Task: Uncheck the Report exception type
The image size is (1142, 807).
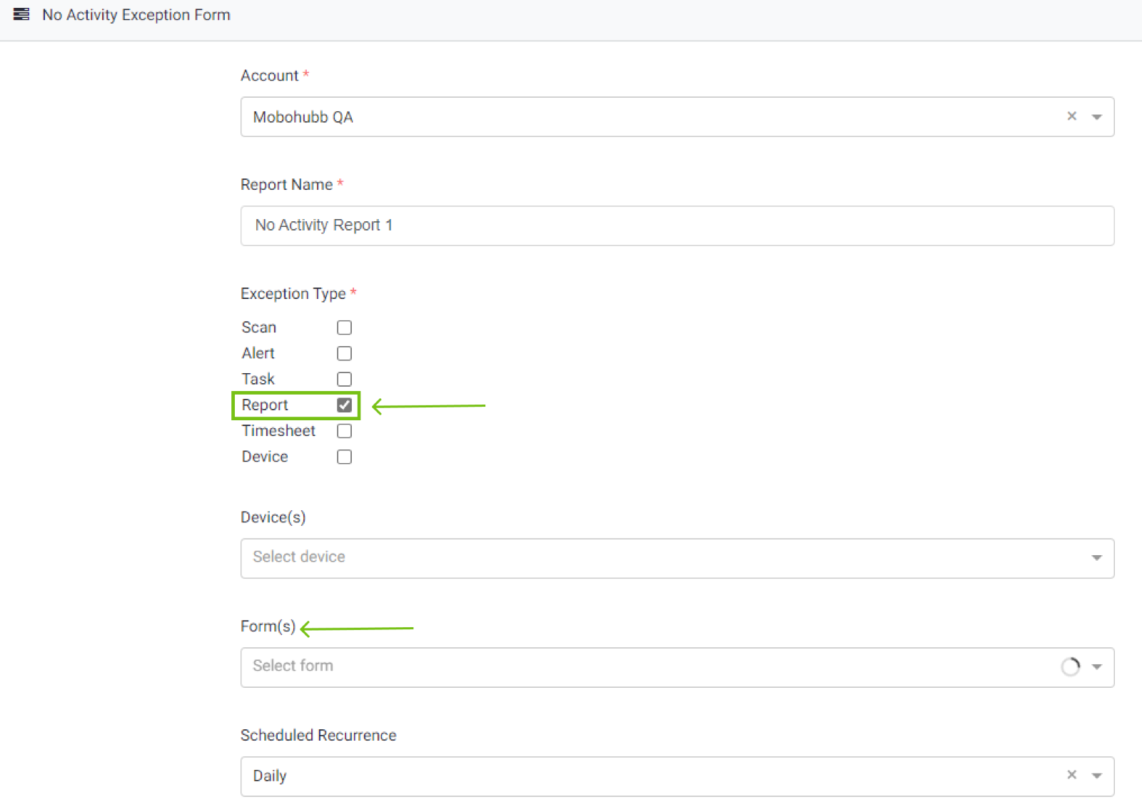Action: pos(344,405)
